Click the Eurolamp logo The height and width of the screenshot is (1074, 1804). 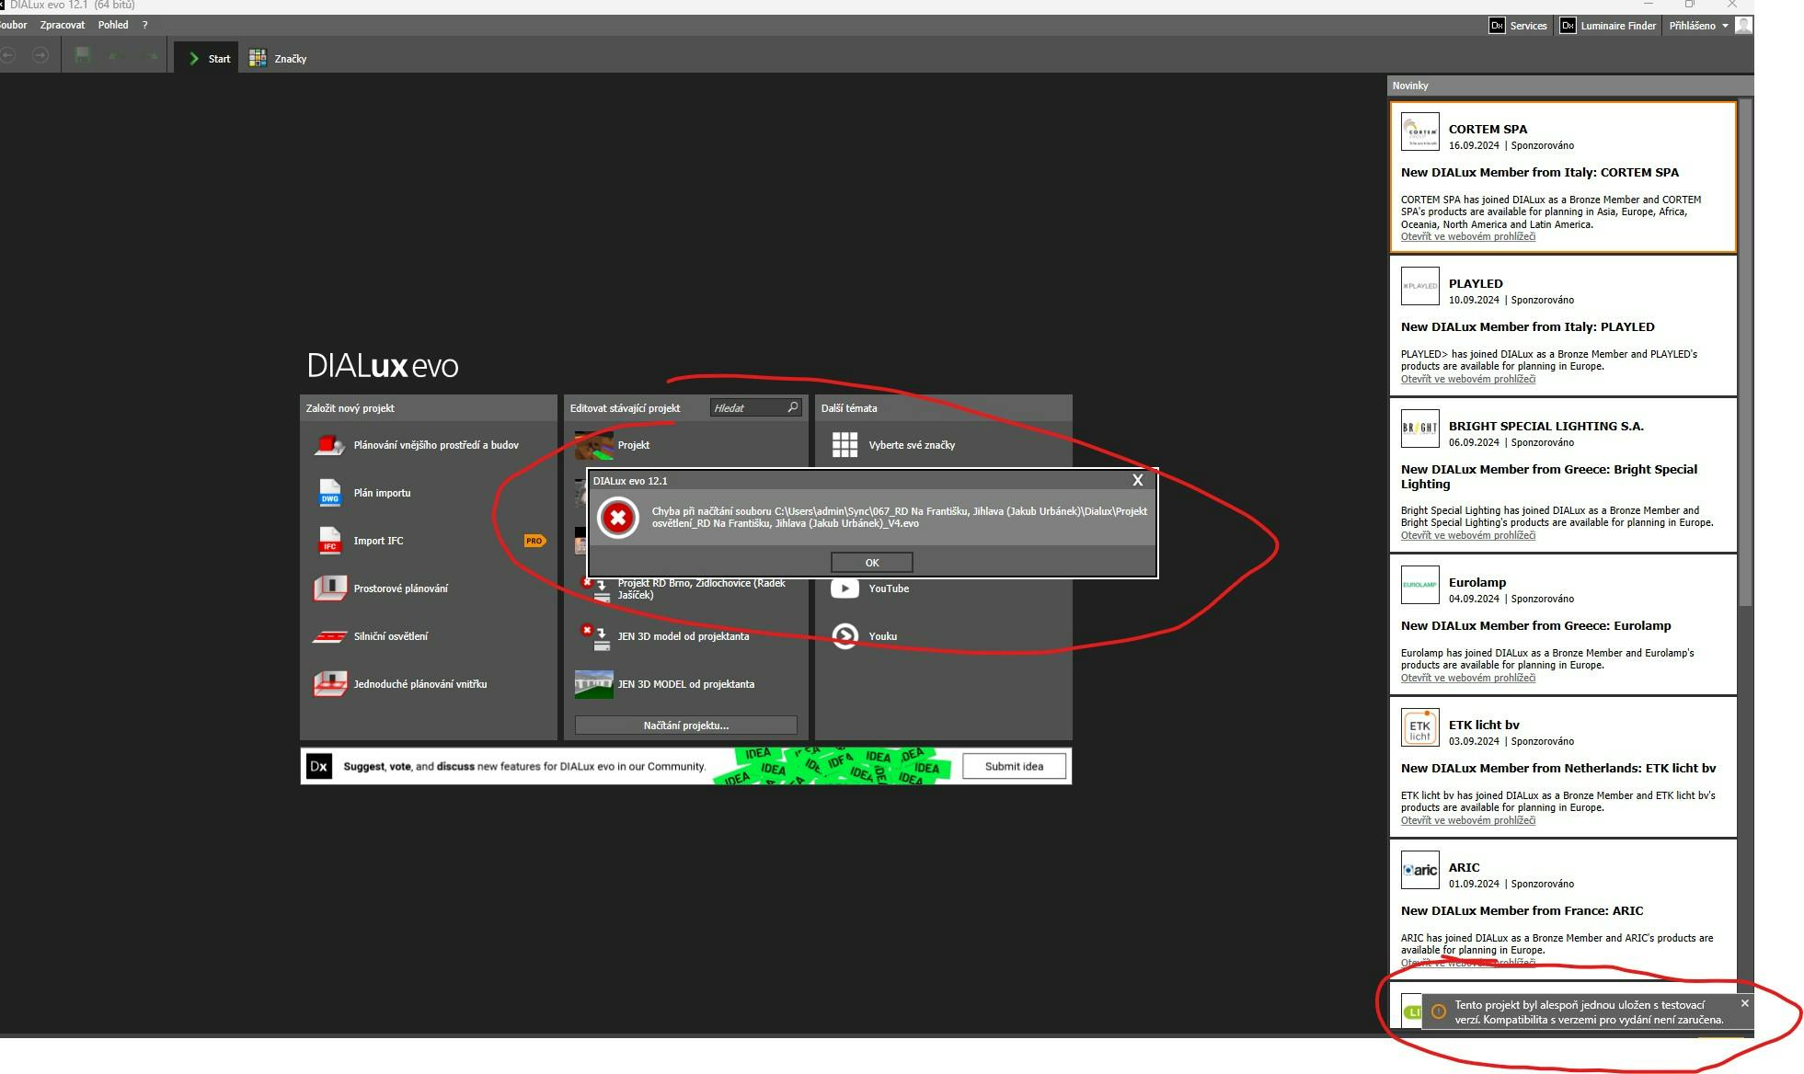point(1419,585)
